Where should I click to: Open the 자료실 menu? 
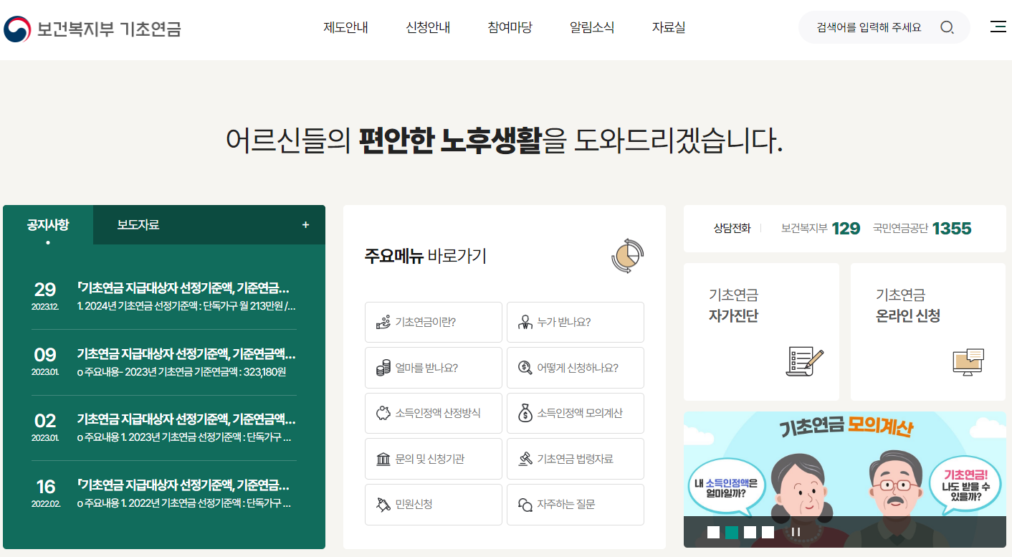pos(669,28)
